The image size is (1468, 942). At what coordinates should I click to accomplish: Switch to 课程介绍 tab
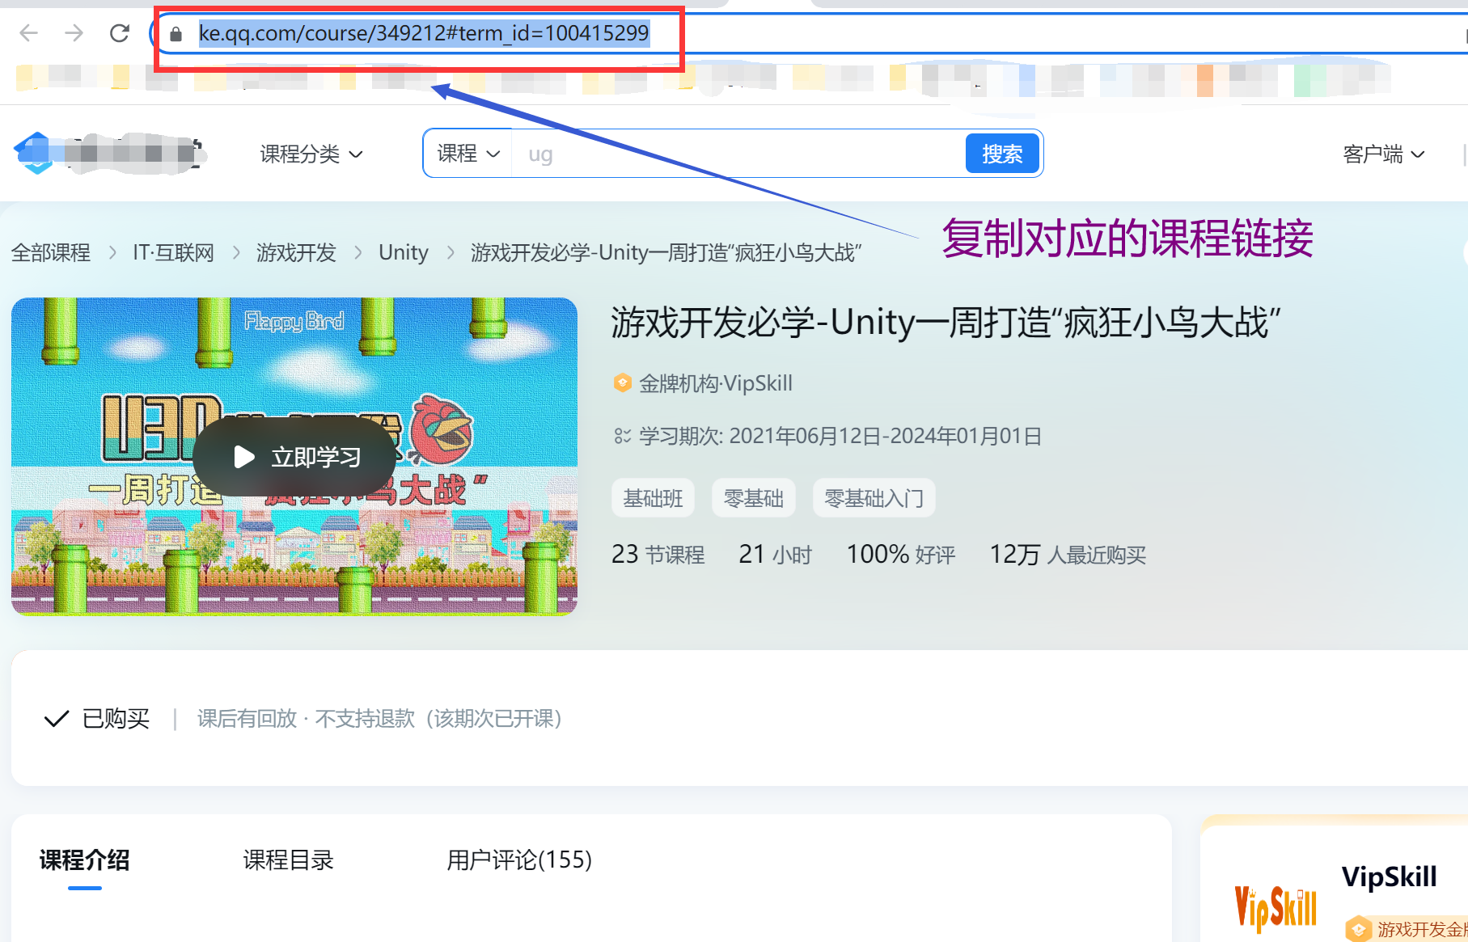[84, 860]
